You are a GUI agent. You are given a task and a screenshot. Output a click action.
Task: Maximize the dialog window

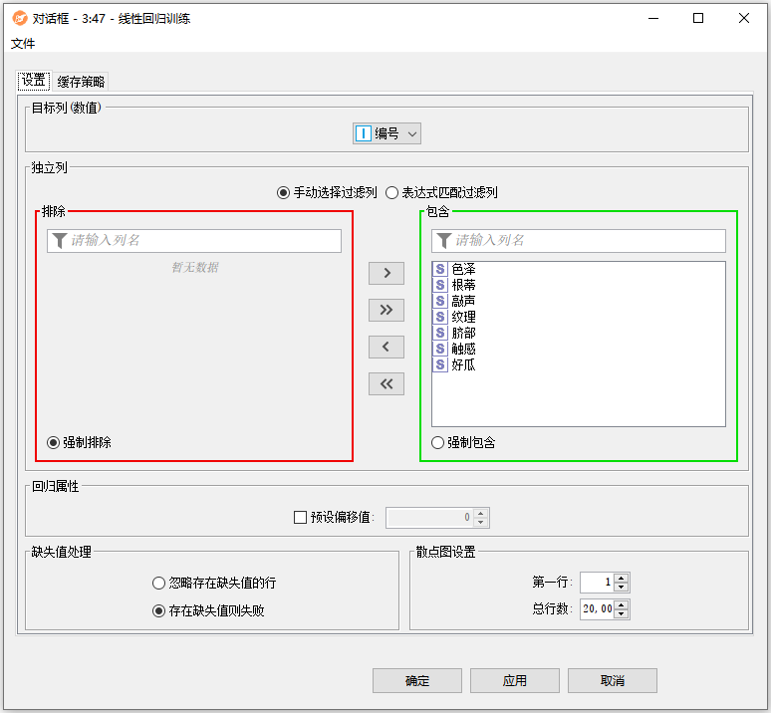click(x=697, y=18)
